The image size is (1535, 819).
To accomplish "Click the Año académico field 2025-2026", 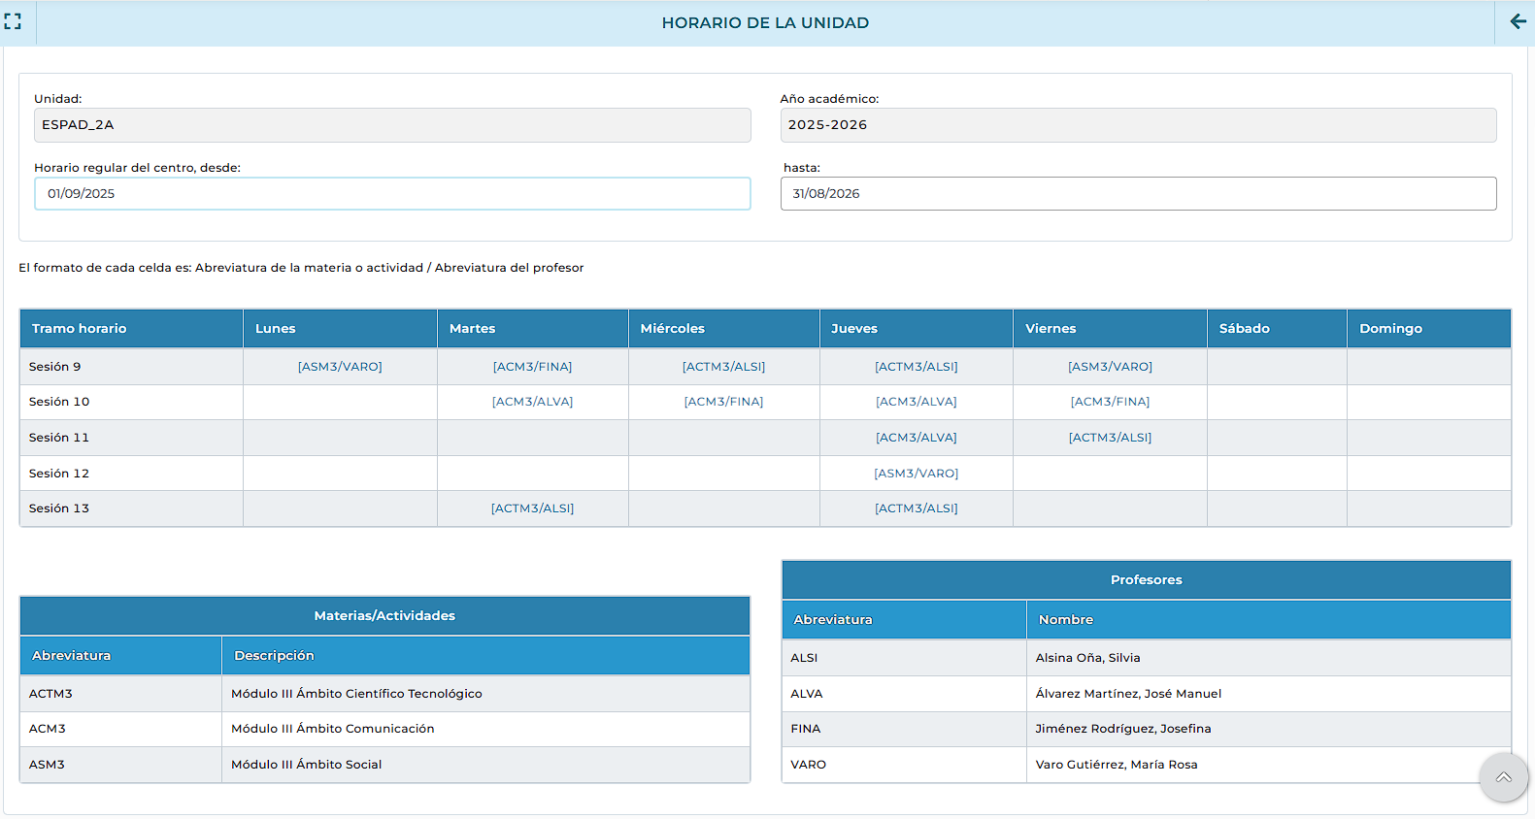I will [1138, 125].
